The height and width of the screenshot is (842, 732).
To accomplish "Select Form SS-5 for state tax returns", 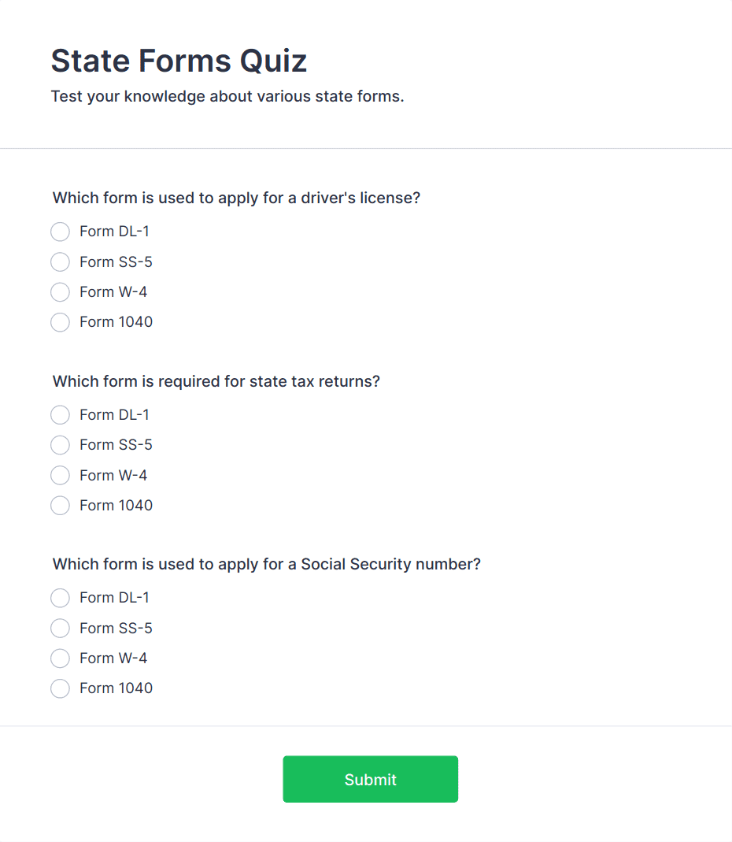I will (60, 445).
